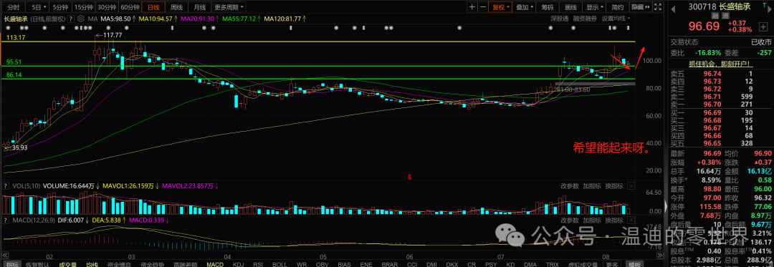Click the 更多 indicators button
The height and width of the screenshot is (267, 774).
pyautogui.click(x=611, y=264)
